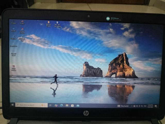This screenshot has height=124, width=165.
Task: Open the 'Very humid' weather widget
Action: pos(123,106)
